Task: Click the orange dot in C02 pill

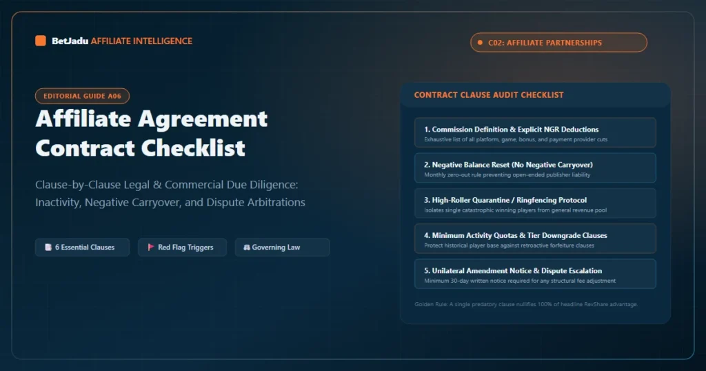Action: click(480, 43)
